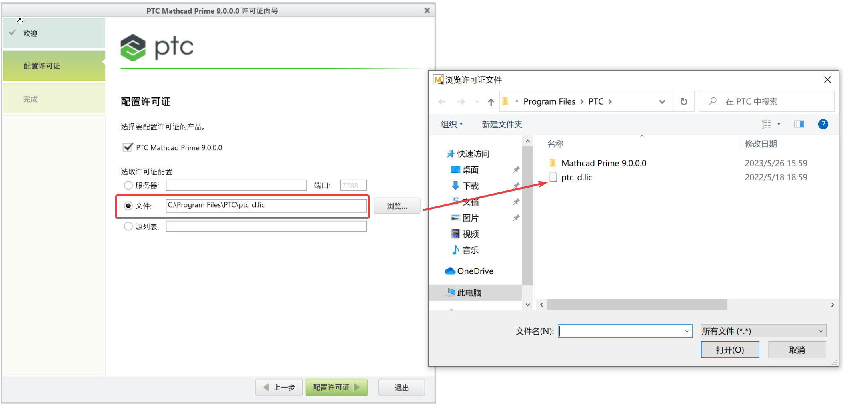Select the ptc_d.lic file
This screenshot has width=843, height=408.
click(x=577, y=177)
